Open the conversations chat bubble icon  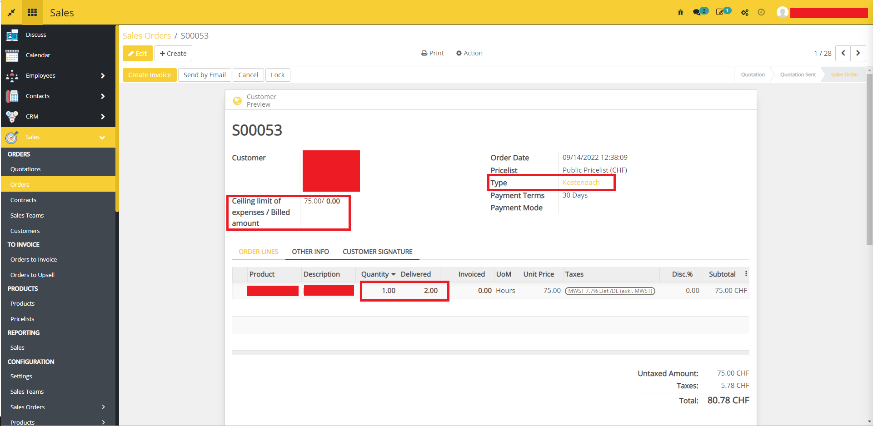697,12
